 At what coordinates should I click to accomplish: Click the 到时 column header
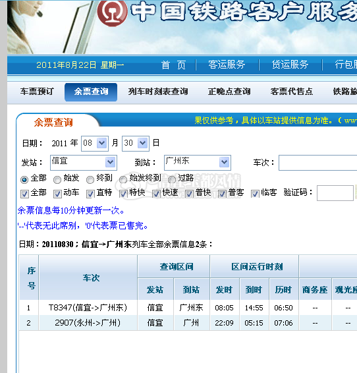pos(254,290)
